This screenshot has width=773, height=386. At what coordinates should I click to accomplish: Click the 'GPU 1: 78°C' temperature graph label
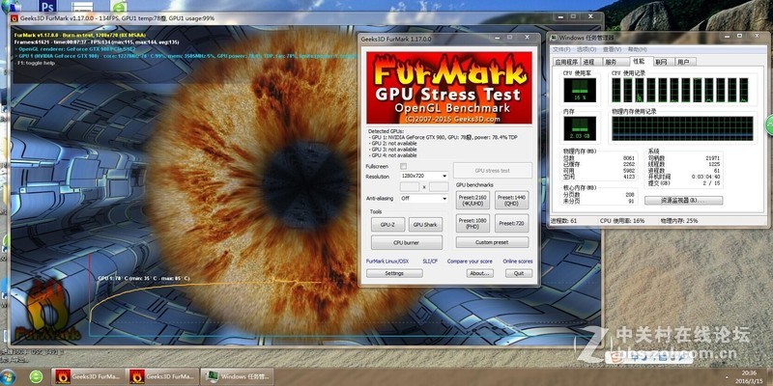(144, 278)
